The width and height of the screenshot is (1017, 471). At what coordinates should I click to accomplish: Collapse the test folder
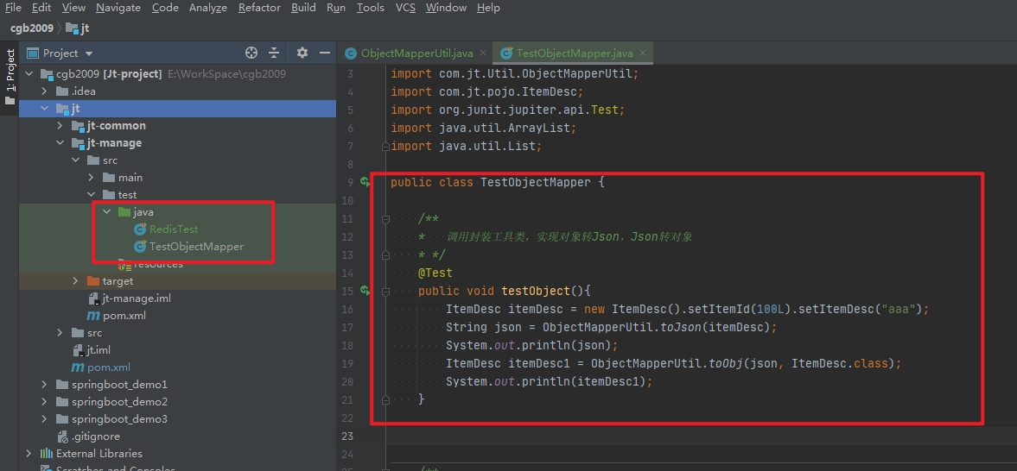pyautogui.click(x=91, y=195)
